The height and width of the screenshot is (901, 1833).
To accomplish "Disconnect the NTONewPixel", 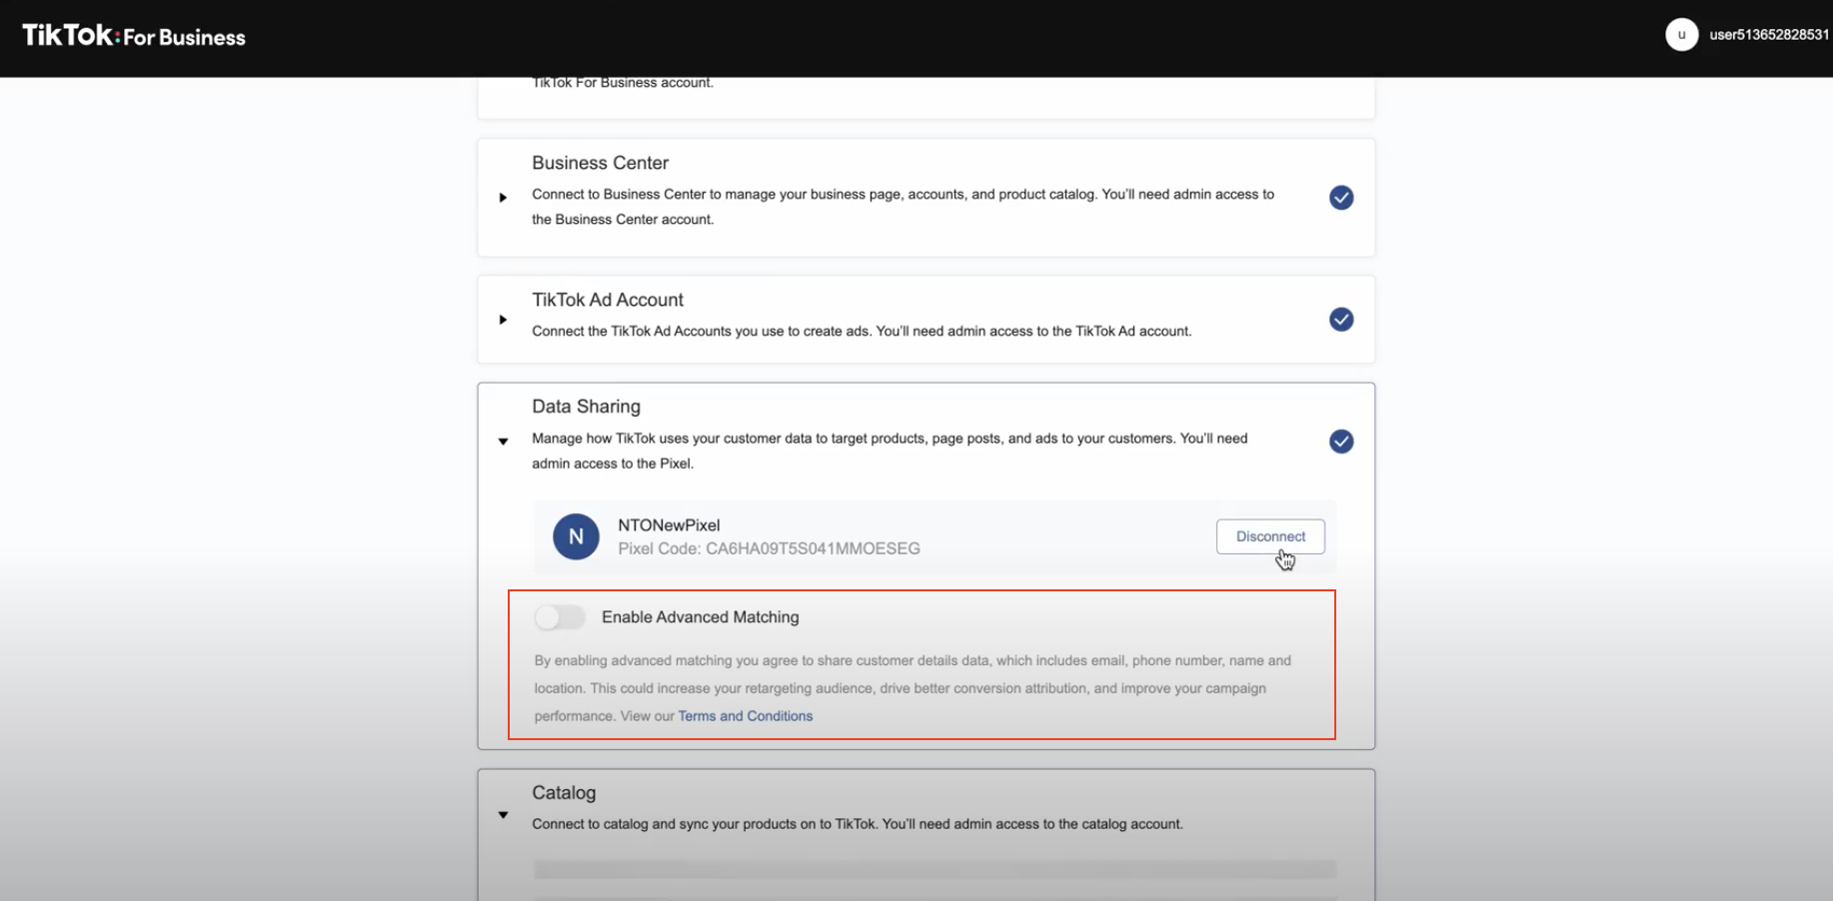I will pos(1270,536).
